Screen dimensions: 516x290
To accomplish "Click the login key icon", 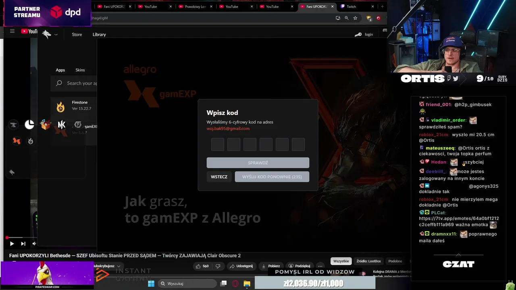I will click(358, 35).
